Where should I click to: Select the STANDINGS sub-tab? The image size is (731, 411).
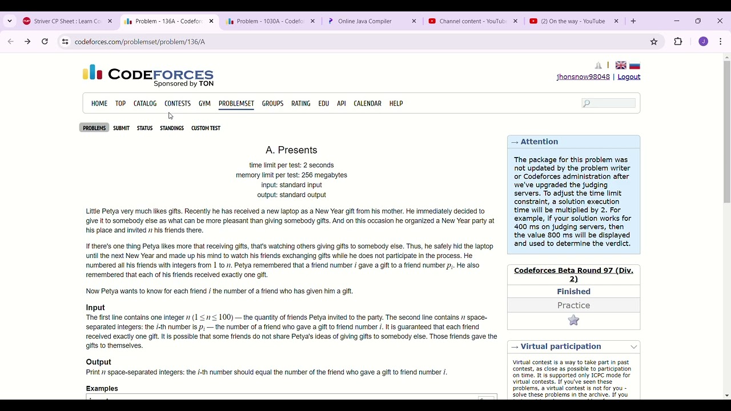tap(172, 128)
